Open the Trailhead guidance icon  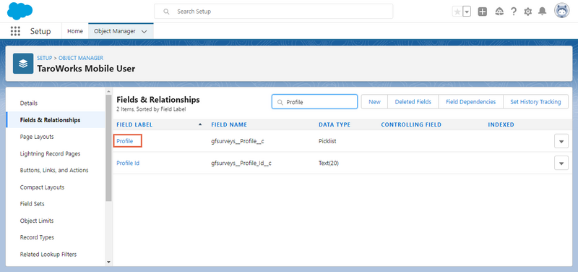click(x=499, y=12)
